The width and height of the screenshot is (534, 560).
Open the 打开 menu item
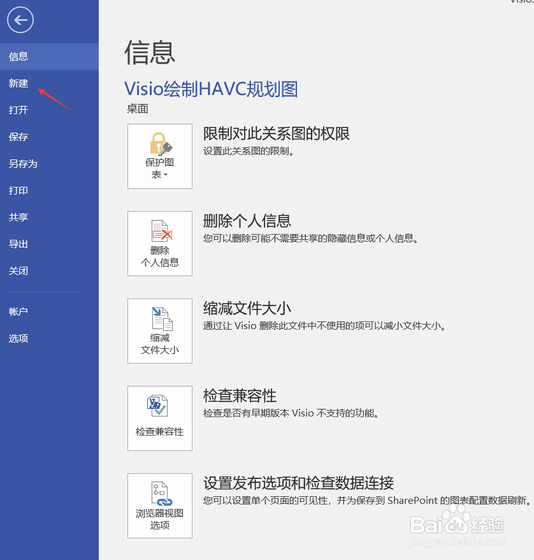[x=49, y=110]
